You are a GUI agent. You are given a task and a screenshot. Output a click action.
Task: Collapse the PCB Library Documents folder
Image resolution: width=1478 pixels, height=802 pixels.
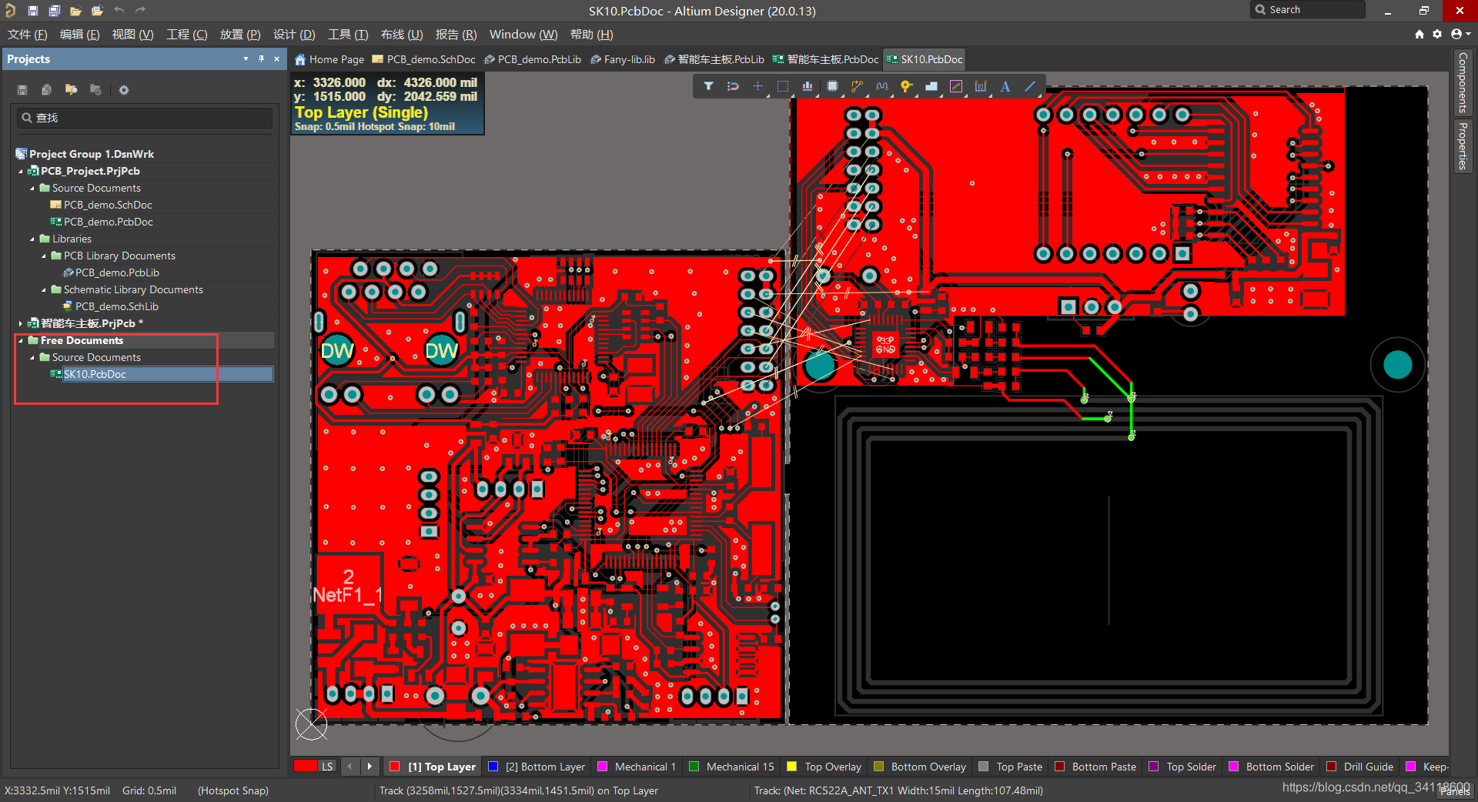(42, 256)
